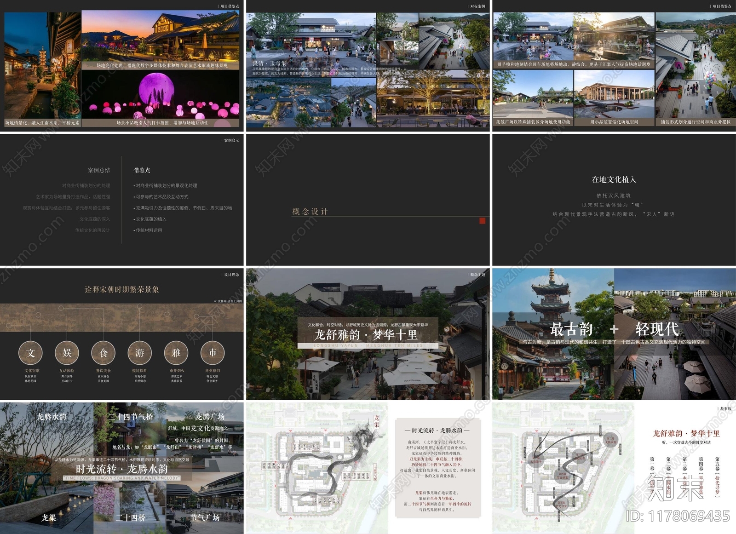The height and width of the screenshot is (534, 736).
Task: Open the night street pagoda photo
Action: 42,66
